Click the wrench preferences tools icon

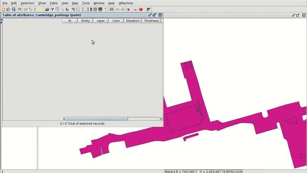tap(148, 10)
